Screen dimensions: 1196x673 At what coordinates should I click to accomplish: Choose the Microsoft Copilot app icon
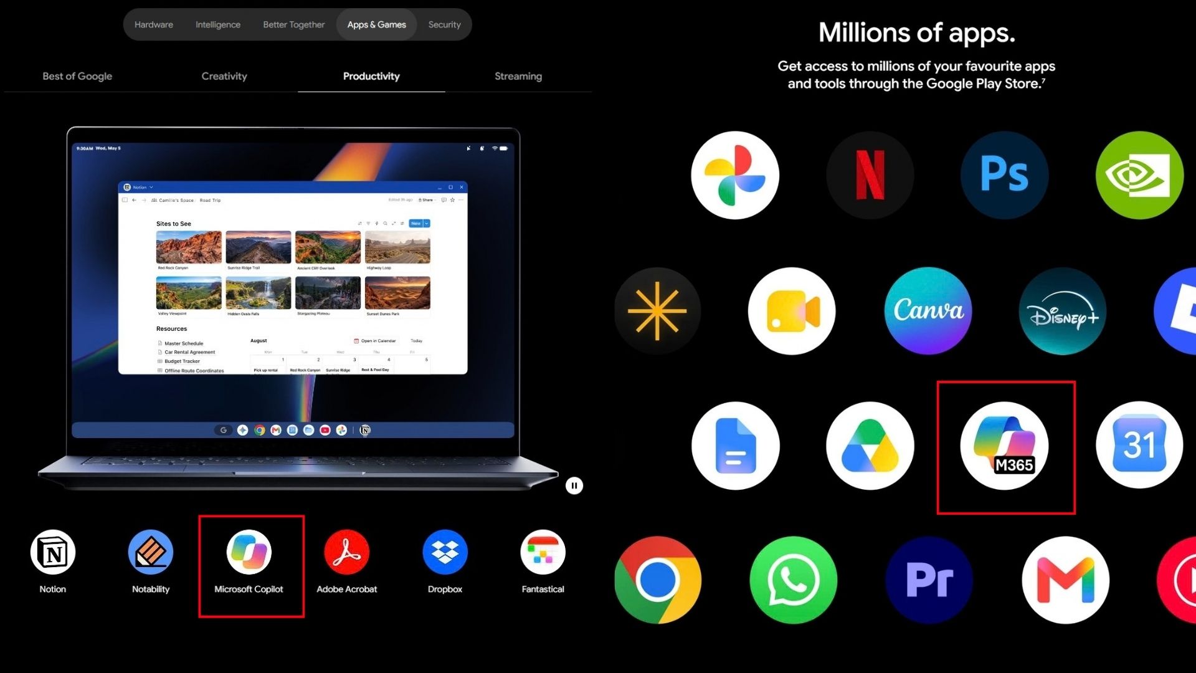click(249, 552)
